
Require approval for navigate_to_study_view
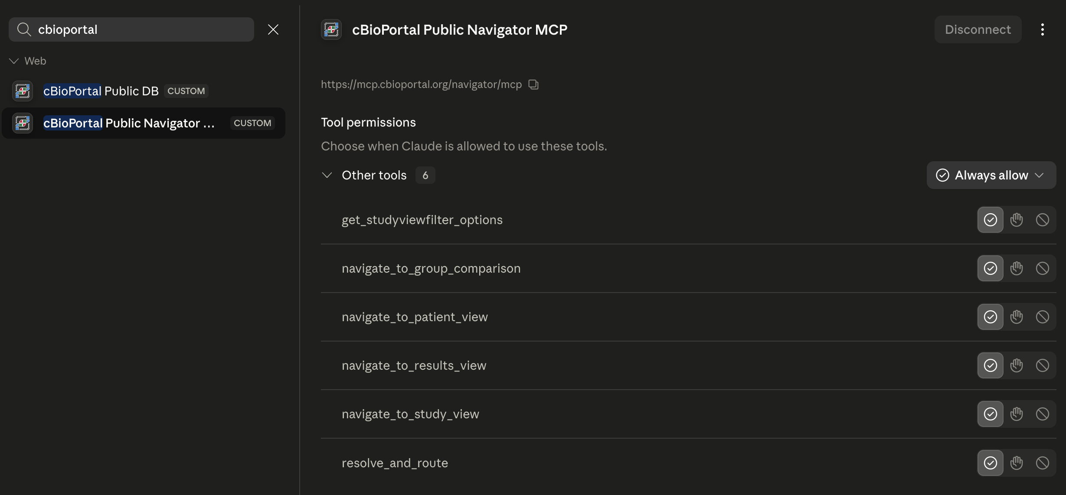pos(1017,414)
